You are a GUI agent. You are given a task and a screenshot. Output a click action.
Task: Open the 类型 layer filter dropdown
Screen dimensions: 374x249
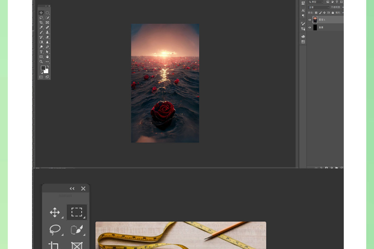click(x=316, y=2)
